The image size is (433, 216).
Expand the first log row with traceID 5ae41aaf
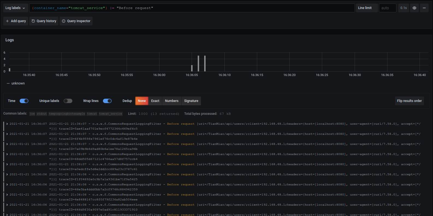(7, 124)
